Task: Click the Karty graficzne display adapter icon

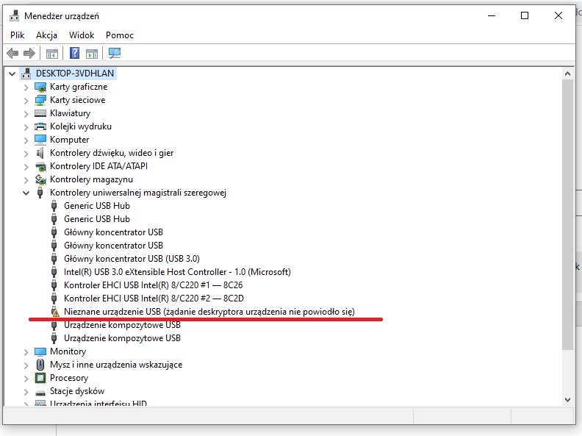Action: click(40, 87)
